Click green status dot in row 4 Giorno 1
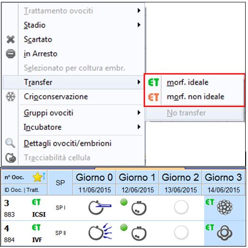Viewport: 248px width, 248px height. click(124, 227)
